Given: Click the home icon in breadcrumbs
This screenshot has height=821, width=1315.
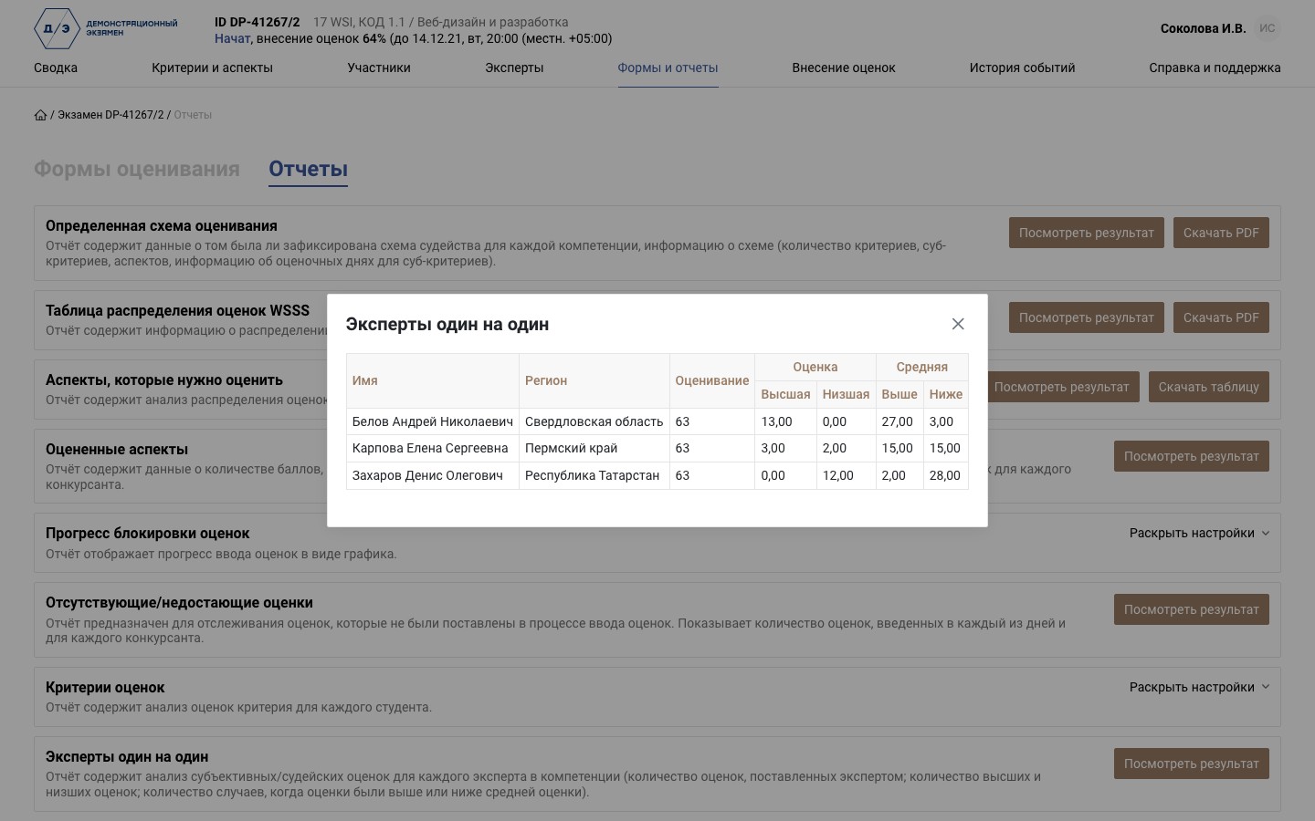Looking at the screenshot, I should pos(40,115).
